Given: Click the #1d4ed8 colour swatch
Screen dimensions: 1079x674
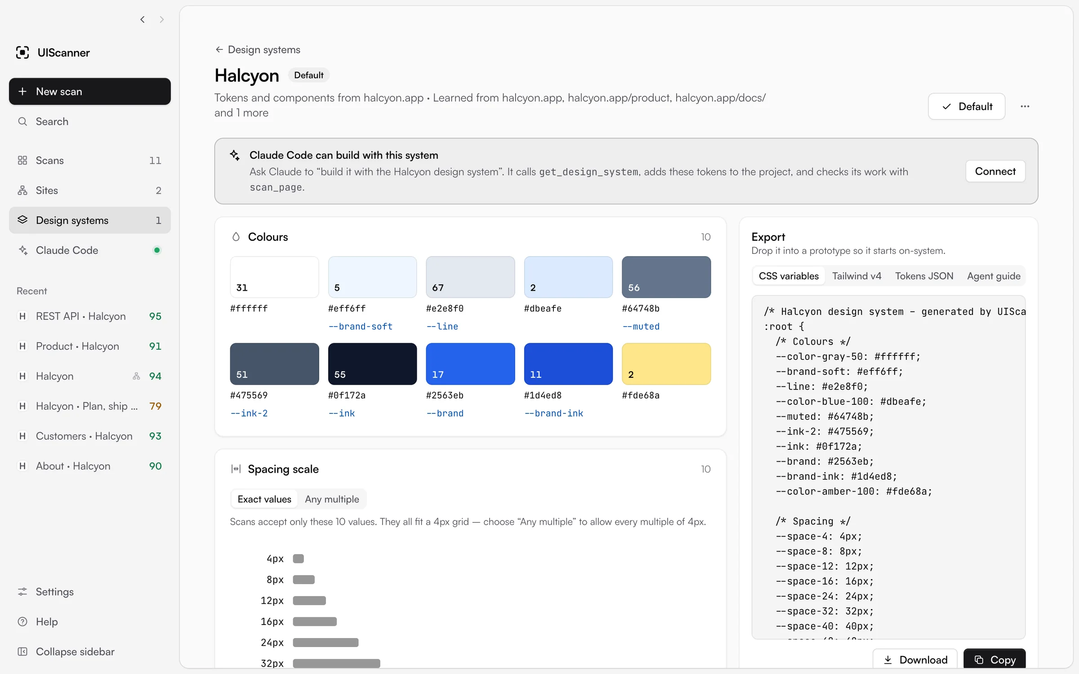Looking at the screenshot, I should pyautogui.click(x=568, y=364).
